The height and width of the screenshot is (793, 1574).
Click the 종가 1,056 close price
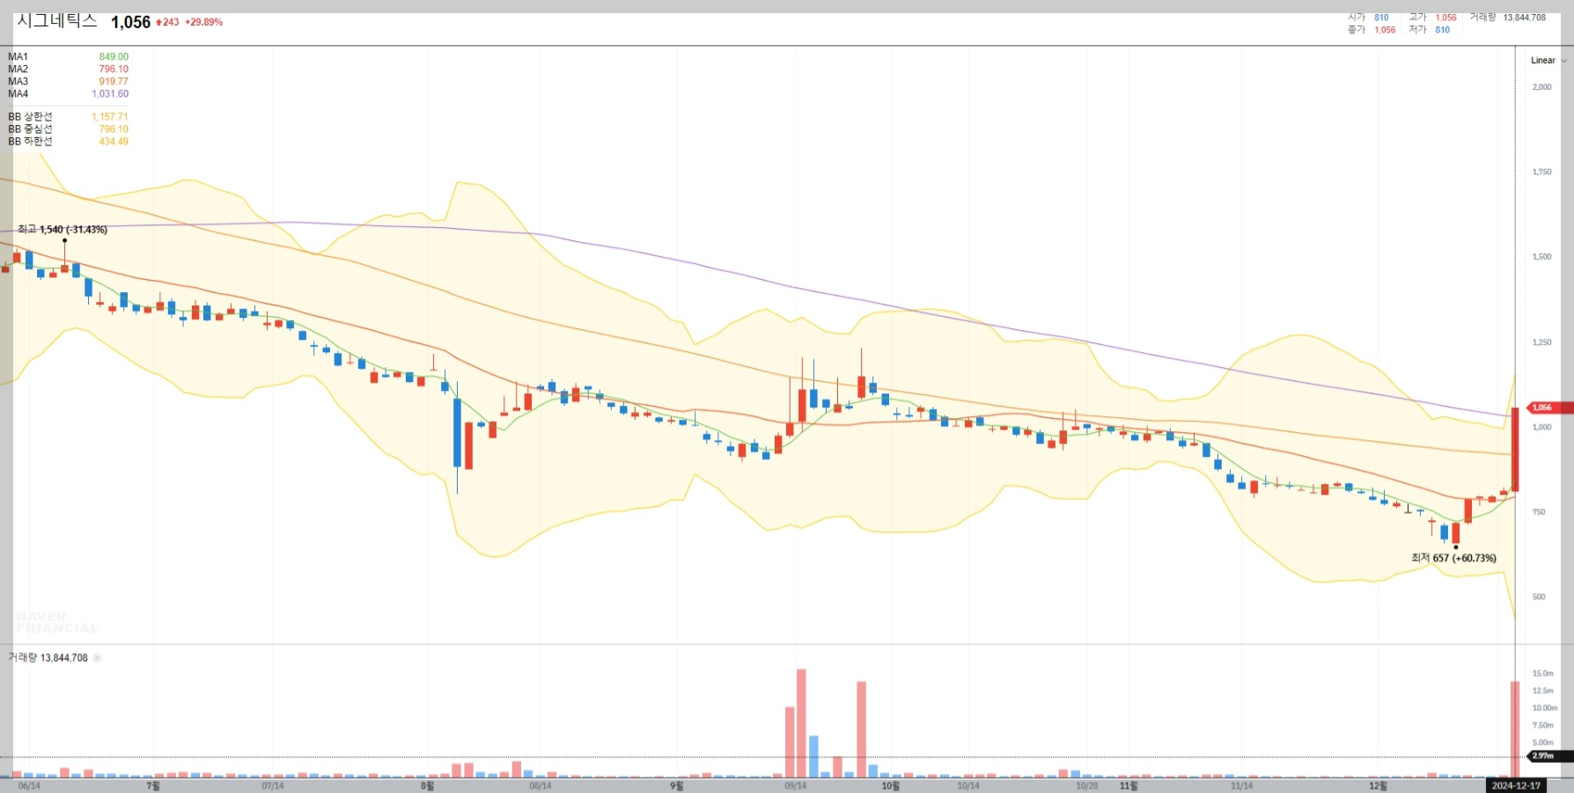tap(1372, 30)
